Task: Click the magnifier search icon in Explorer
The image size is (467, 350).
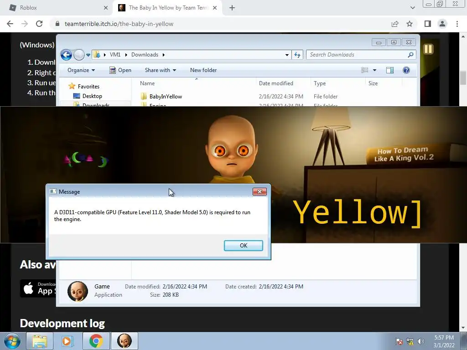Action: click(410, 55)
